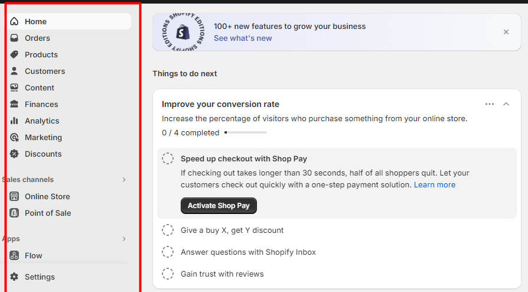Viewport: 528px width, 292px height.
Task: Mark Shopify Inbox task complete
Action: [168, 252]
